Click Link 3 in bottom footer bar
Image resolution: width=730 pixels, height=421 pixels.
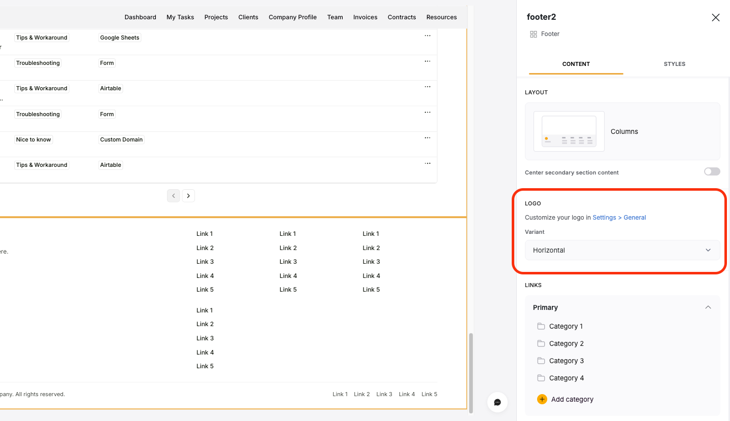384,394
